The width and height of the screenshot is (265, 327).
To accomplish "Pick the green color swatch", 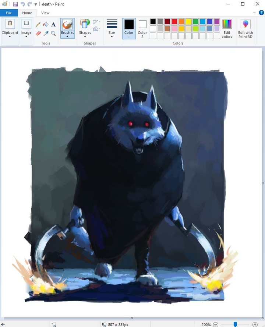I will [x=195, y=21].
